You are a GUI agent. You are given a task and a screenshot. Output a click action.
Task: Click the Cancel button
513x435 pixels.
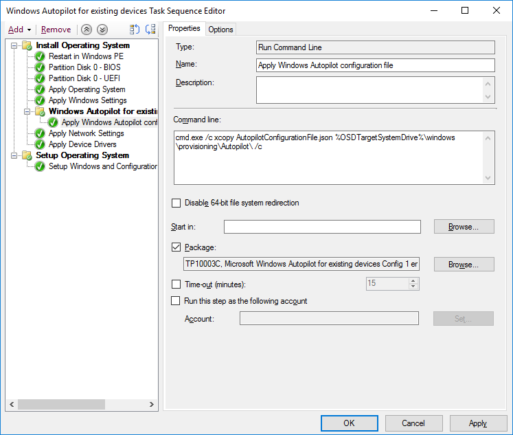[413, 423]
